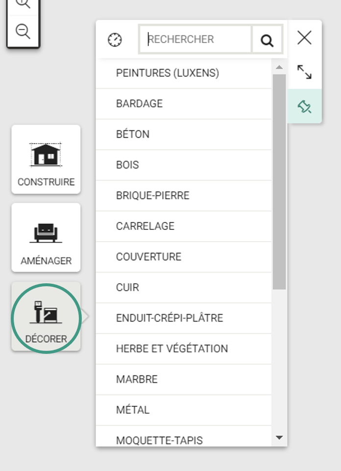341x471 pixels.
Task: Choose the Bois category
Action: pos(184,165)
